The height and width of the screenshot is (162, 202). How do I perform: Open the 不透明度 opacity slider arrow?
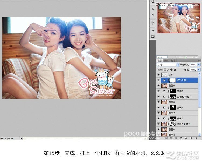(199, 65)
